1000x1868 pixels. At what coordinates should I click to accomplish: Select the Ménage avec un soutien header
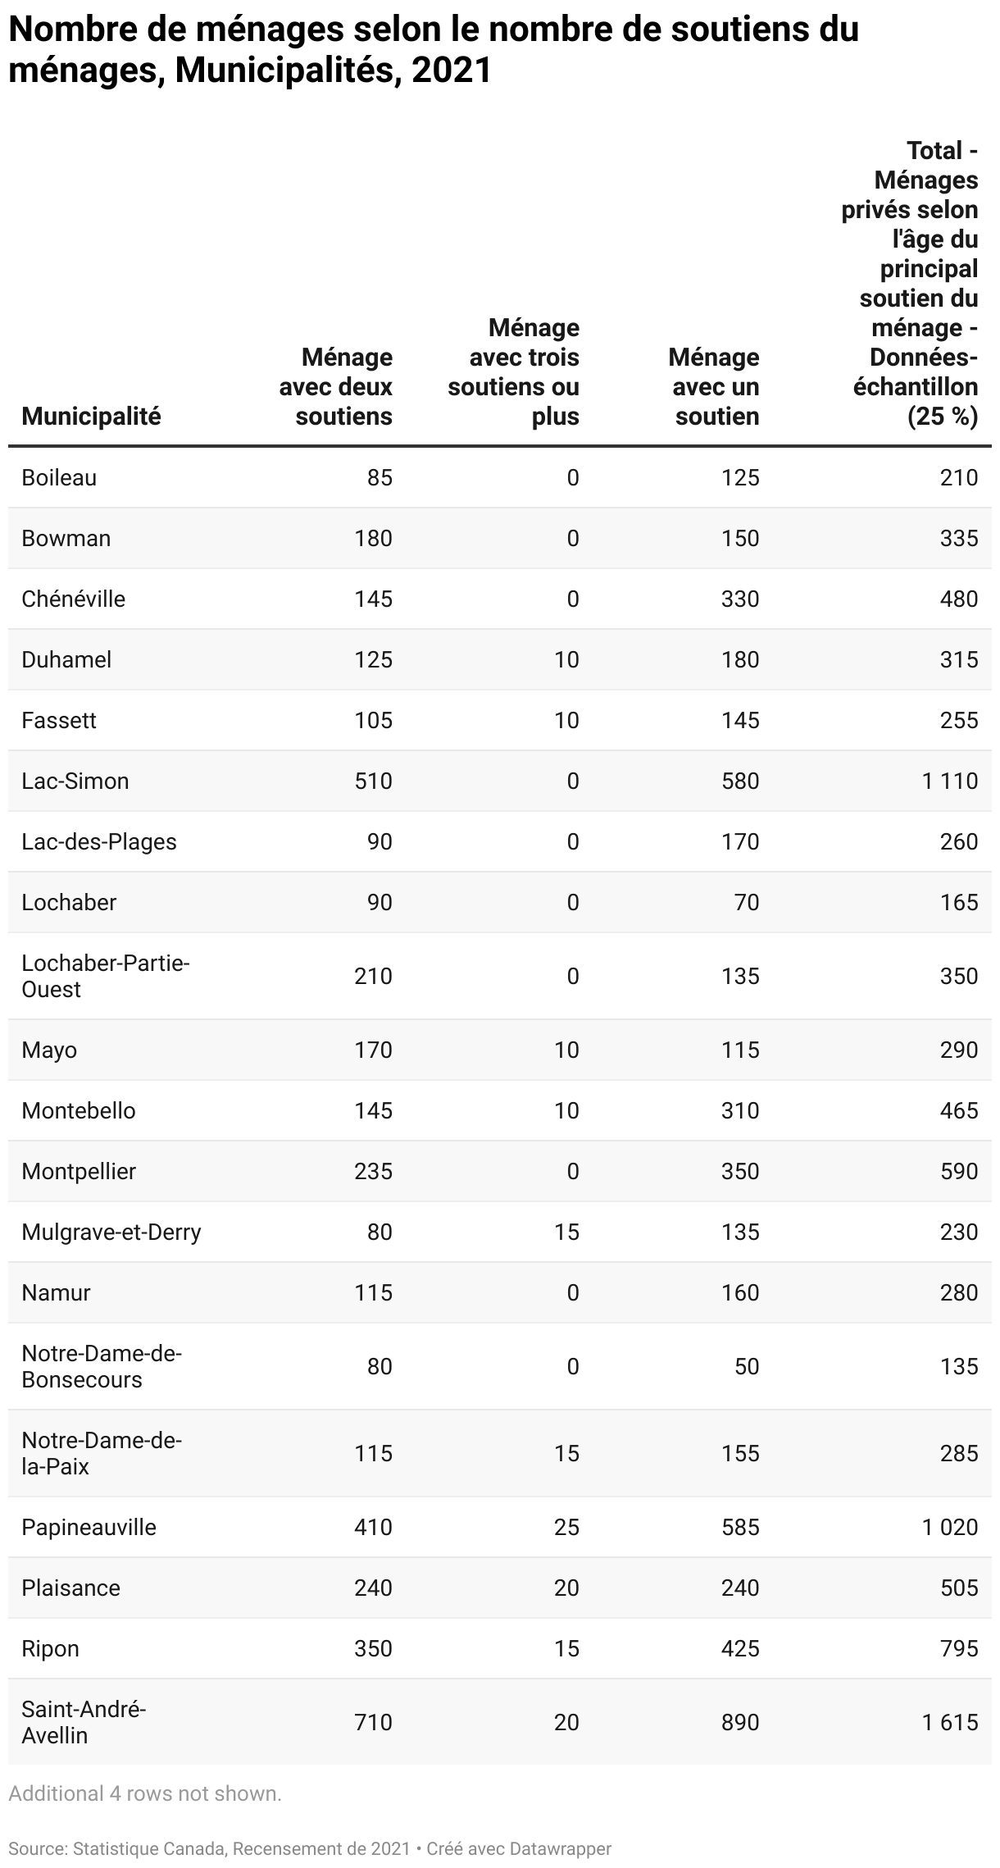[713, 387]
